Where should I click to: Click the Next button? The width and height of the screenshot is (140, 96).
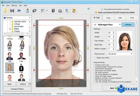point(114,88)
